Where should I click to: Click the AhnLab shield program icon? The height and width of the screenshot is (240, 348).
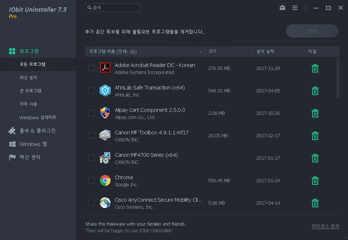[105, 90]
